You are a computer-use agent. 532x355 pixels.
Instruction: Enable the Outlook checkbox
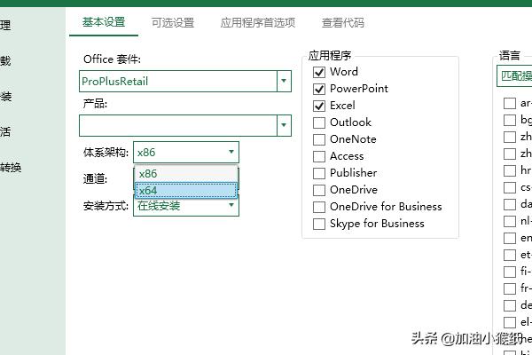(x=319, y=122)
